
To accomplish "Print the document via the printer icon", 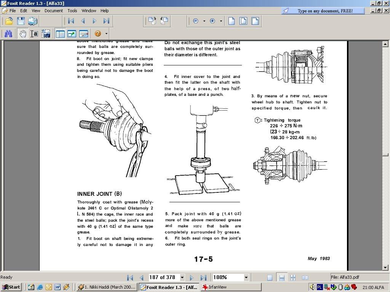I will click(33, 21).
